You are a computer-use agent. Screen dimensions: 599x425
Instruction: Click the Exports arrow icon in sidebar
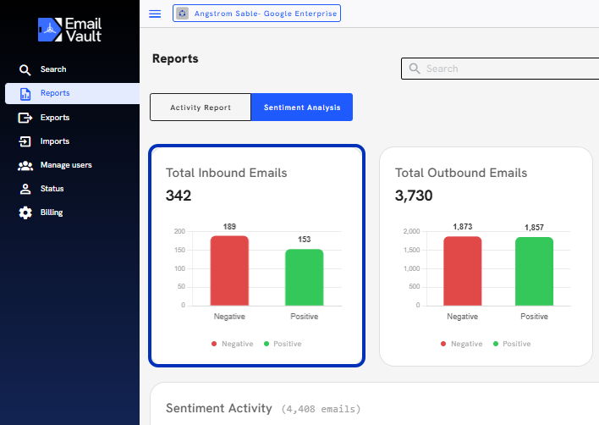tap(25, 118)
